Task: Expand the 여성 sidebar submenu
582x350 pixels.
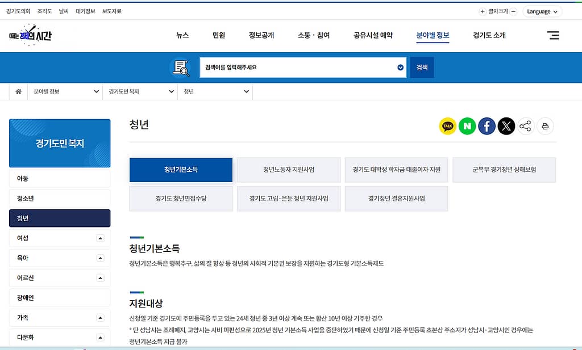Action: (x=101, y=238)
